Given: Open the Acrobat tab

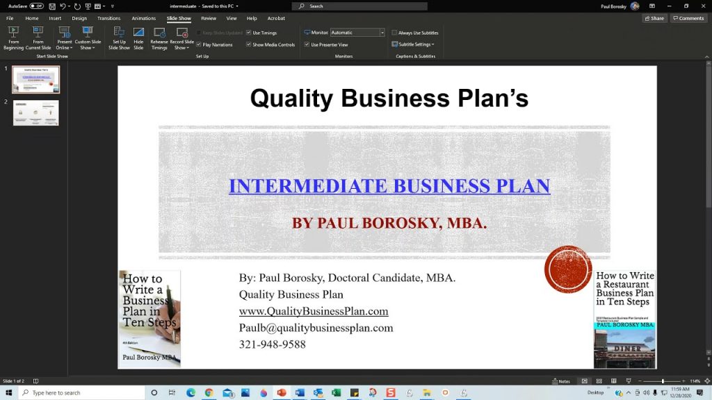Looking at the screenshot, I should (276, 18).
